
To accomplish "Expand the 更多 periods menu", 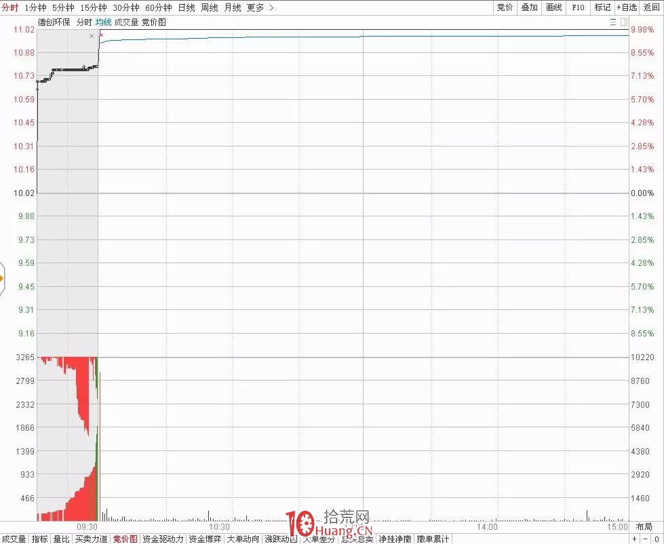I will tap(260, 7).
